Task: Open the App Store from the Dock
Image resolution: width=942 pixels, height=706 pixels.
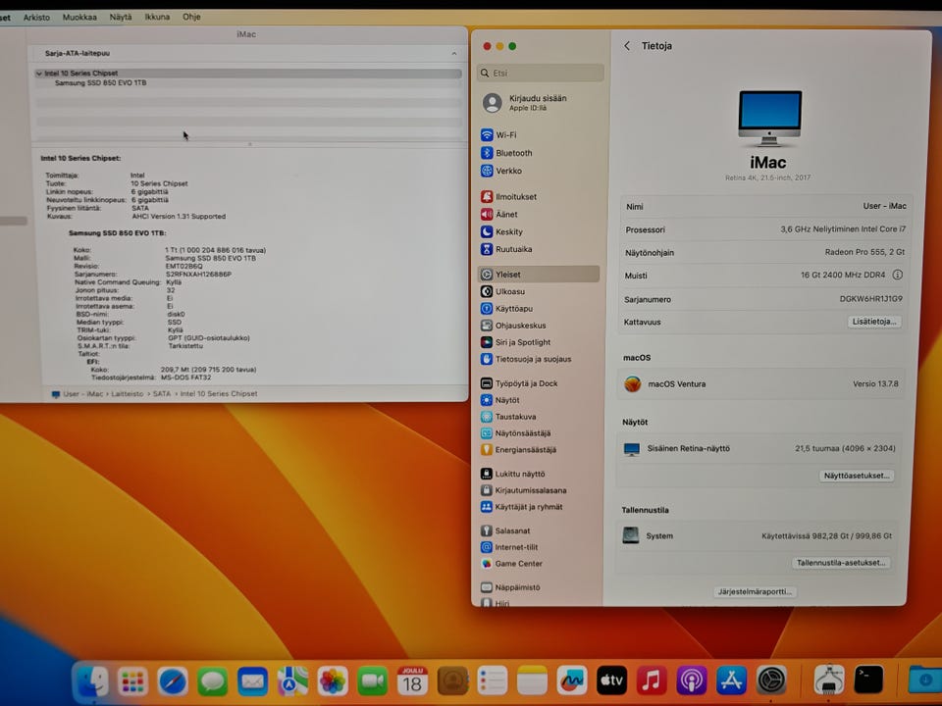Action: (x=732, y=680)
